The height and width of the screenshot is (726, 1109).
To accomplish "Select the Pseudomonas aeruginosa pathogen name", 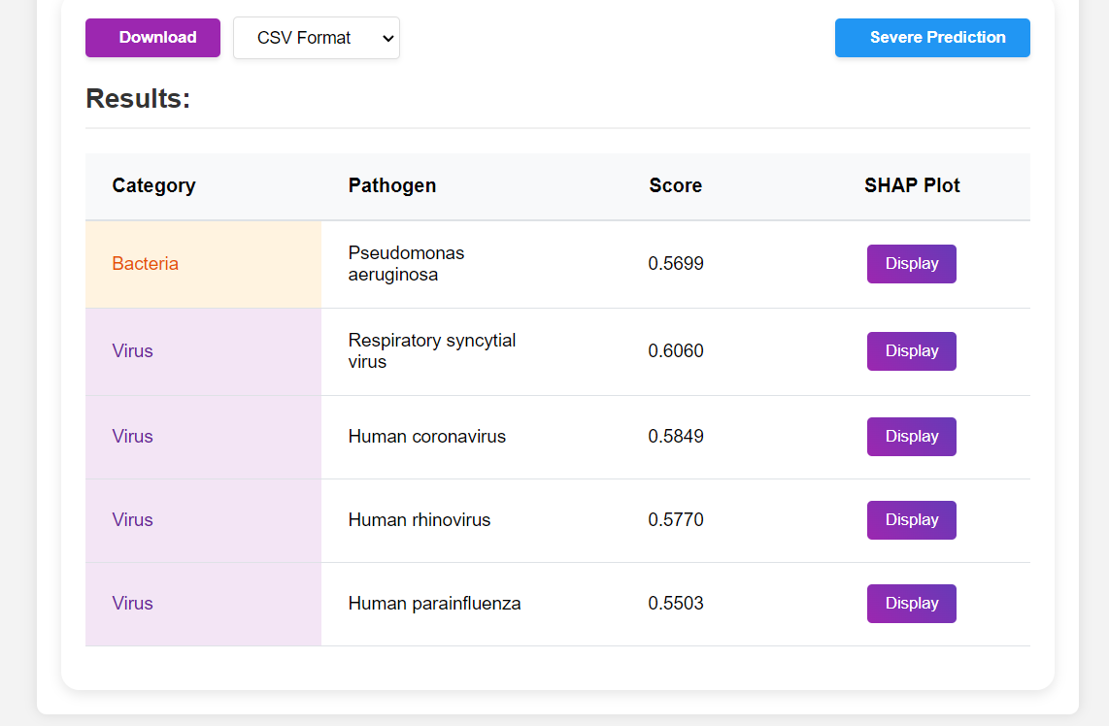I will coord(406,263).
